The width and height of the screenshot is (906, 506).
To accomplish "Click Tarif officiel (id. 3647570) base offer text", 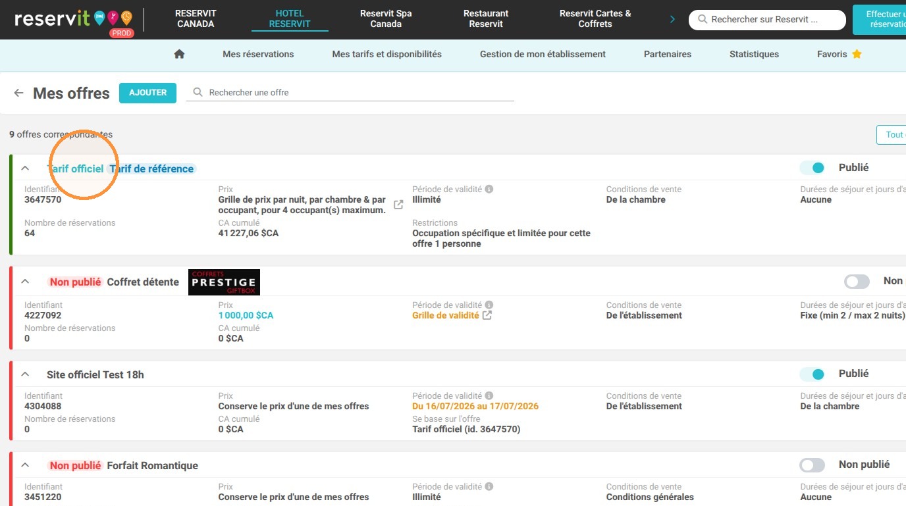I will click(x=466, y=429).
